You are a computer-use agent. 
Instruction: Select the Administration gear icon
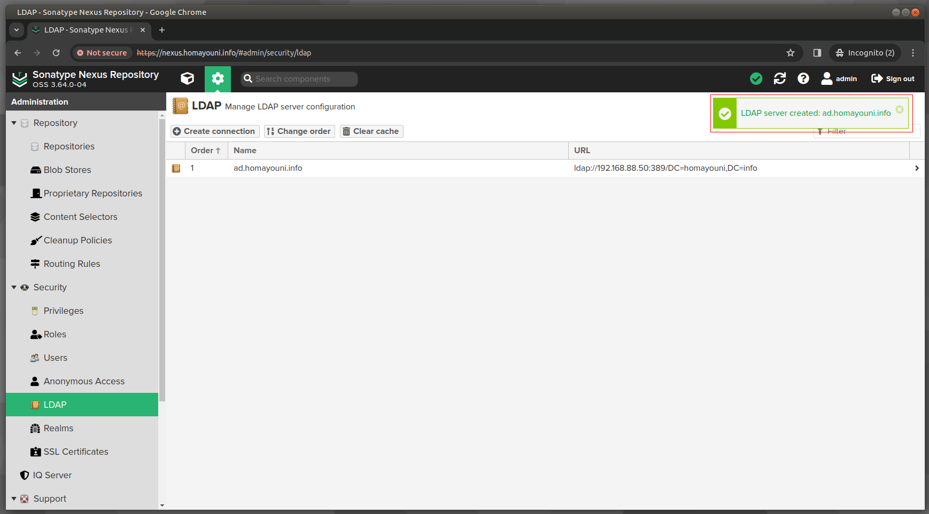tap(218, 79)
